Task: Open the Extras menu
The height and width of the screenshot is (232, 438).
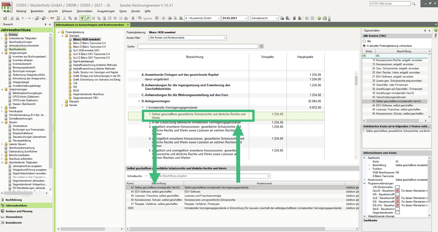Action: point(123,11)
